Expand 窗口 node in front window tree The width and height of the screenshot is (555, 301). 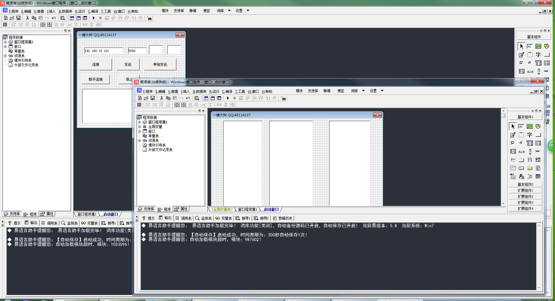(140, 131)
